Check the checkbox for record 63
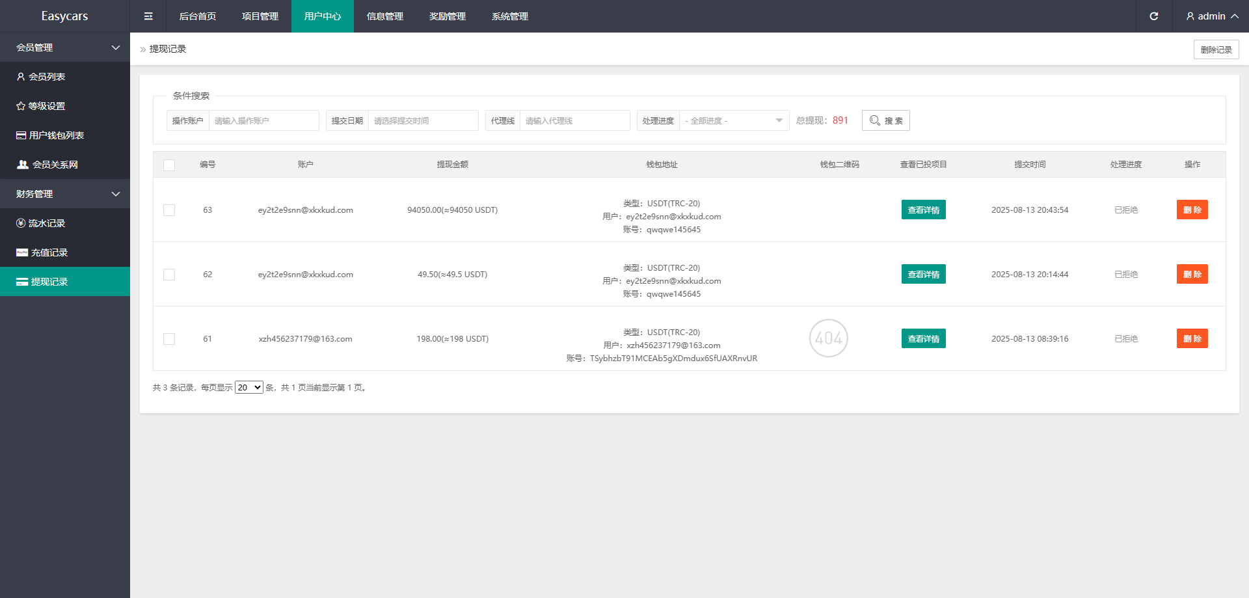 (x=169, y=210)
